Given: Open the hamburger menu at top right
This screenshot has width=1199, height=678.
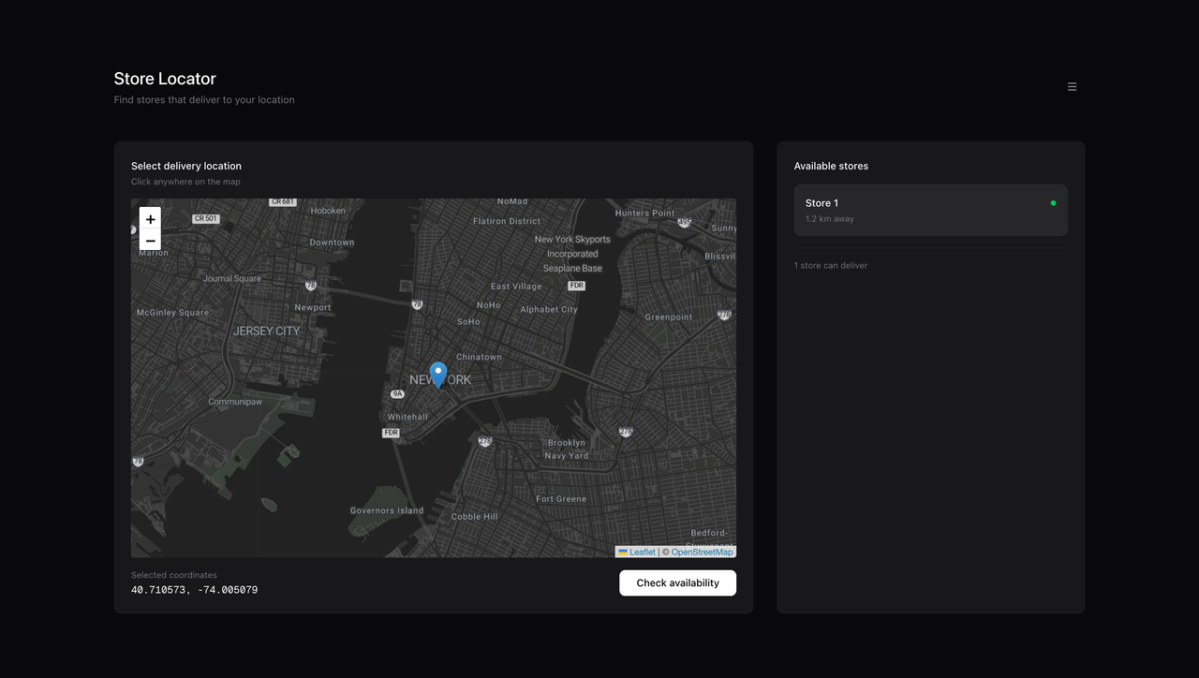Looking at the screenshot, I should click(x=1072, y=86).
